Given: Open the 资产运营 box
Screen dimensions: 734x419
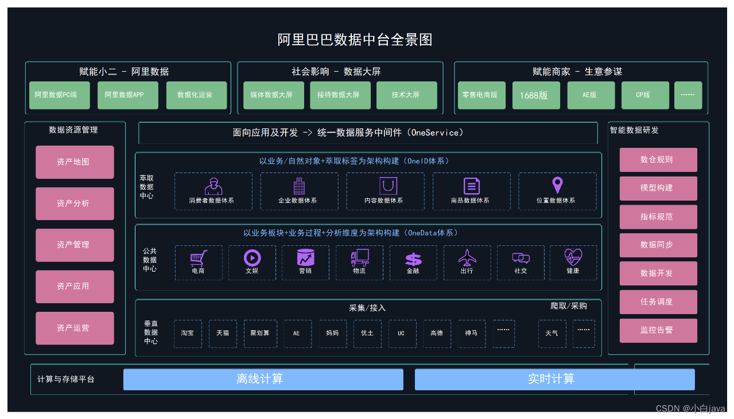Looking at the screenshot, I should [75, 328].
